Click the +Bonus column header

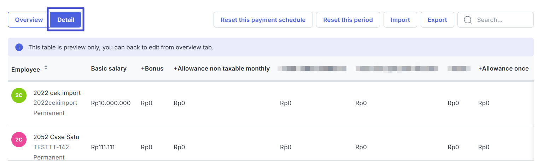tap(152, 68)
